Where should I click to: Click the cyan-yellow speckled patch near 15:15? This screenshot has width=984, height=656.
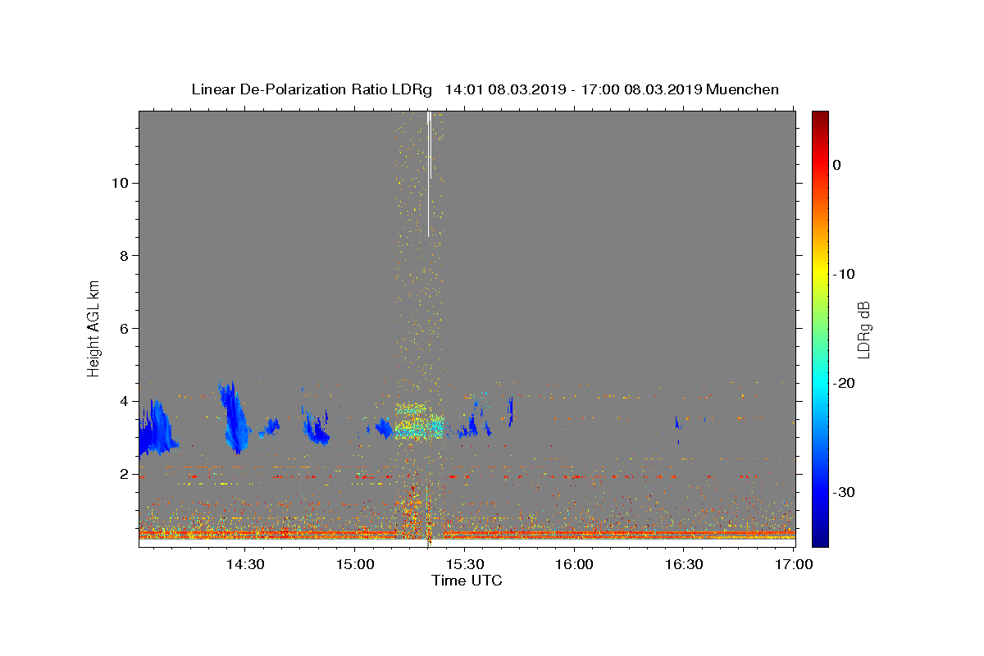[418, 421]
